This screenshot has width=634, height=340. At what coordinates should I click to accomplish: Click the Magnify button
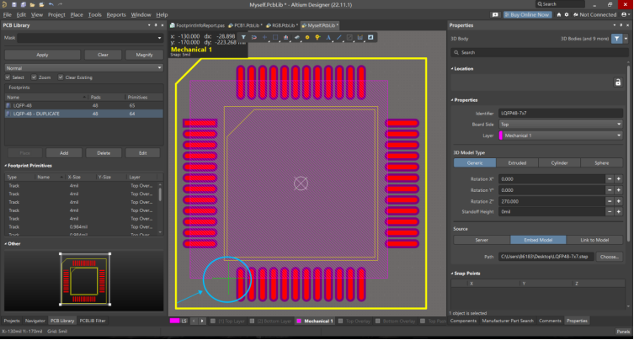144,55
